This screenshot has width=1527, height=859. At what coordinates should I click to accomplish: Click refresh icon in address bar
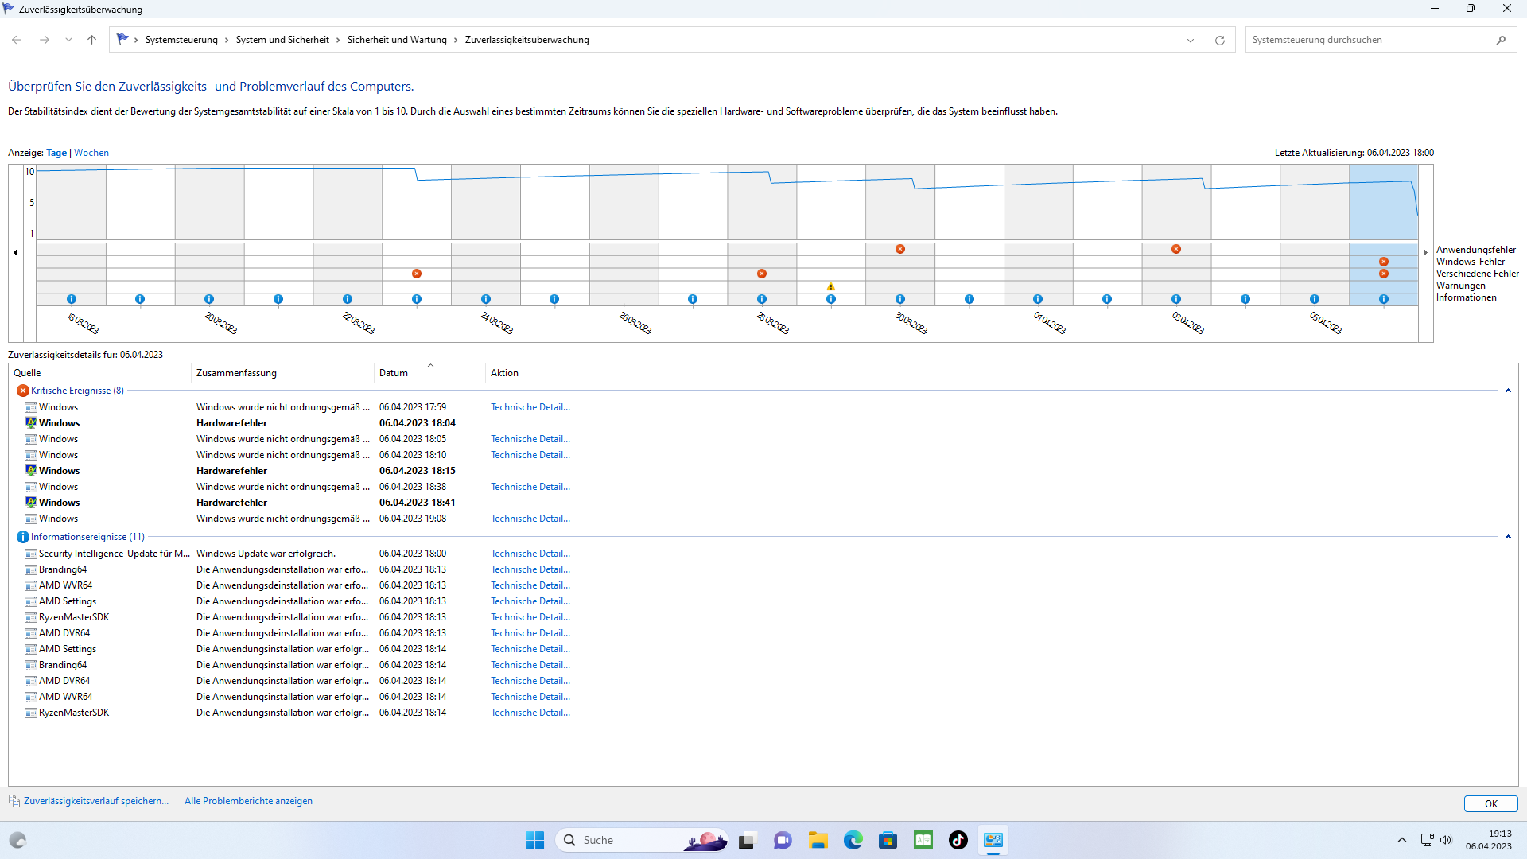1219,41
